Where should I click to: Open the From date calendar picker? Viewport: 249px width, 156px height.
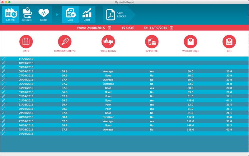click(x=110, y=28)
